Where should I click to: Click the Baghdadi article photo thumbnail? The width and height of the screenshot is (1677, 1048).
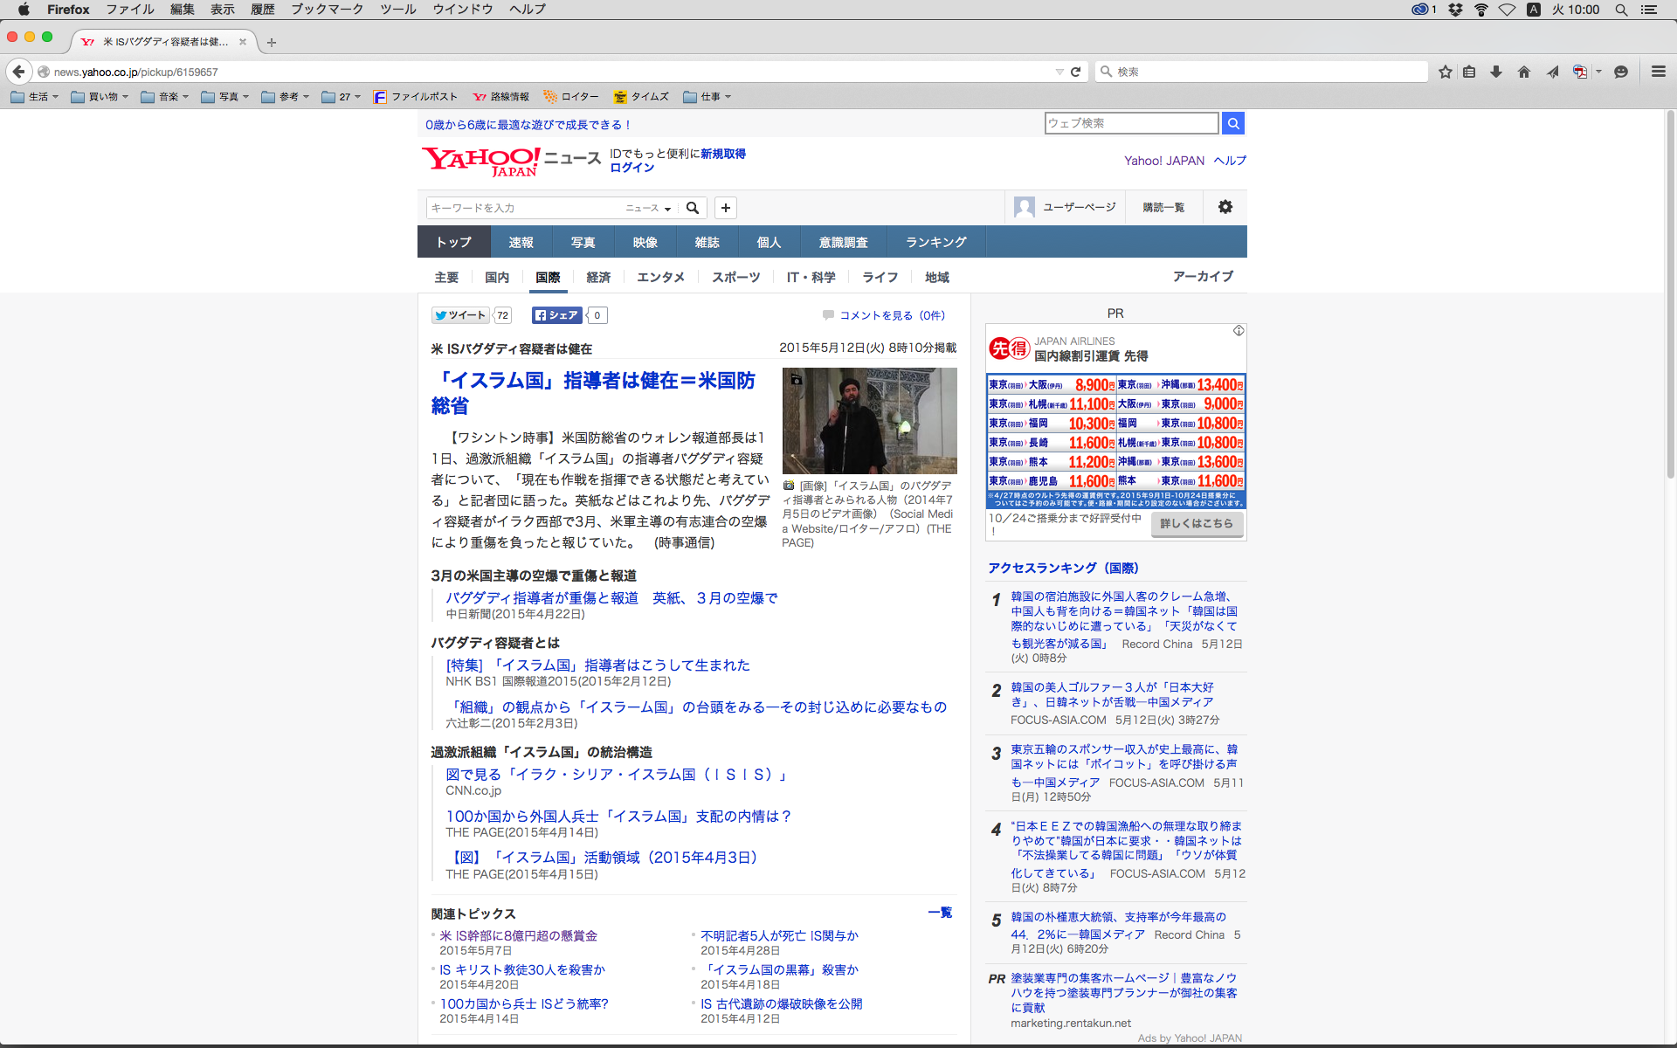(x=869, y=421)
